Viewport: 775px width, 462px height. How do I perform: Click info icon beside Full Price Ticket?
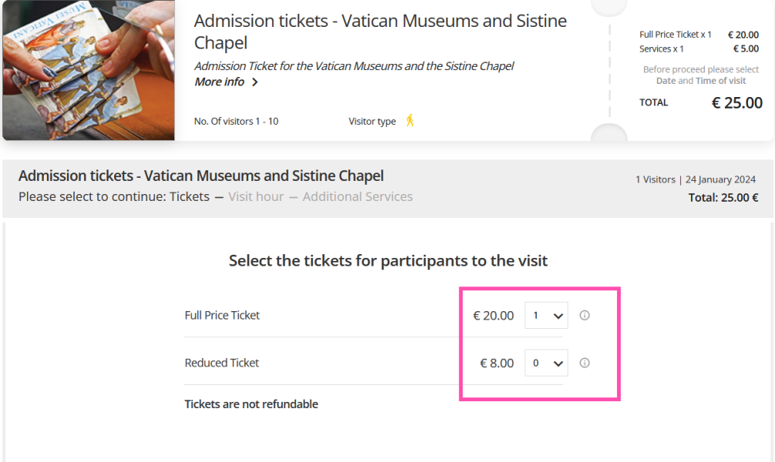coord(585,315)
